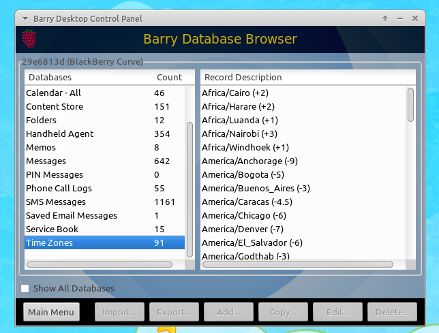The width and height of the screenshot is (439, 333).
Task: Select the Africa/Cairo (+2) record
Action: pyautogui.click(x=303, y=93)
